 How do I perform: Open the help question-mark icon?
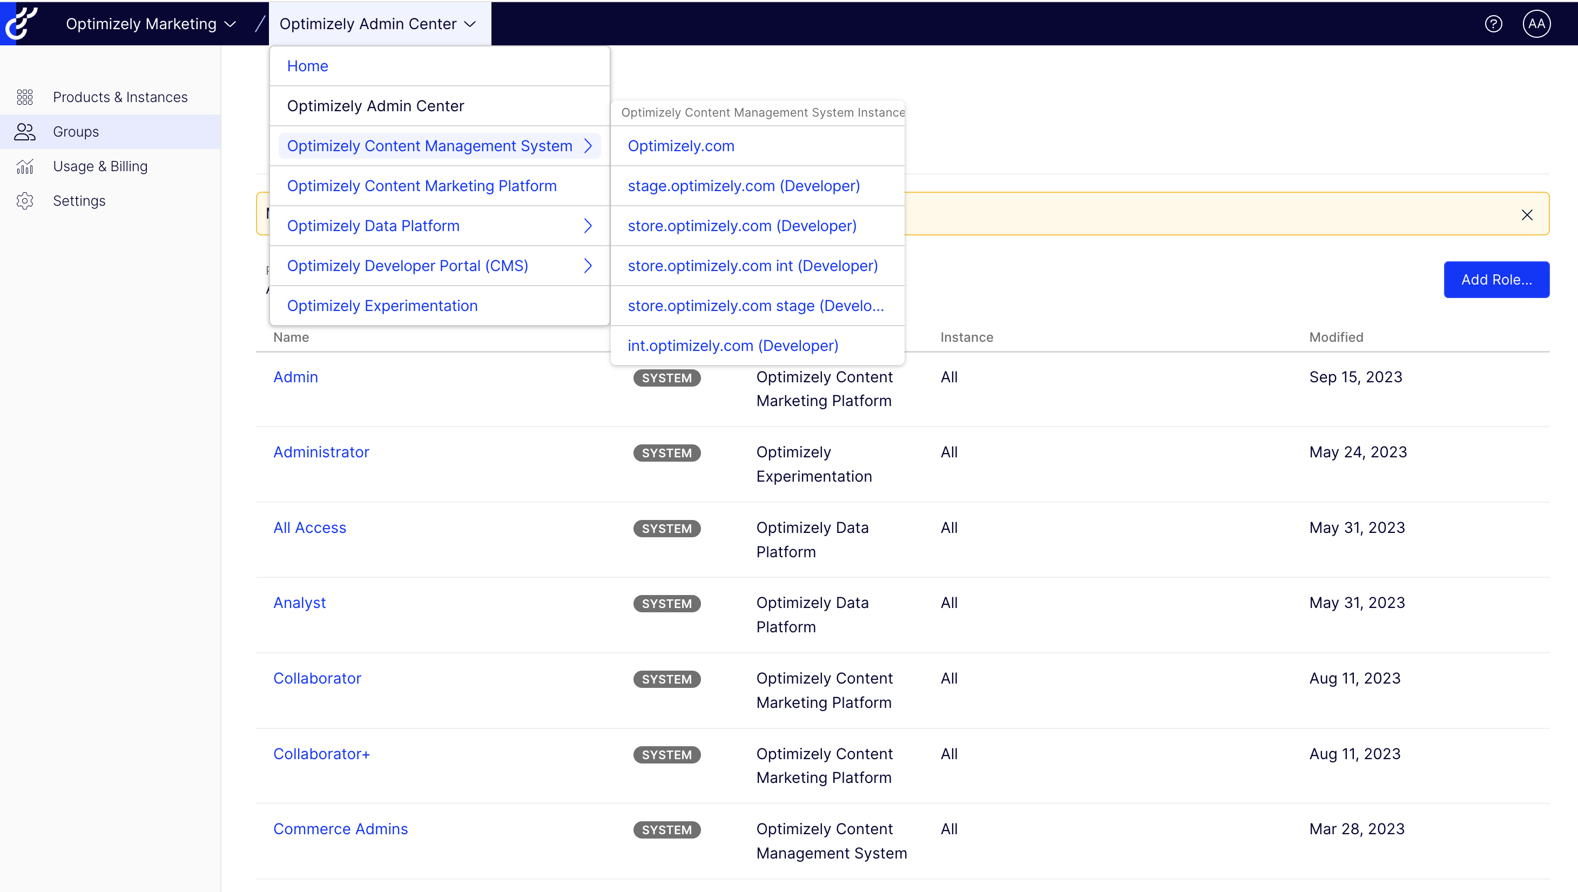click(1493, 23)
